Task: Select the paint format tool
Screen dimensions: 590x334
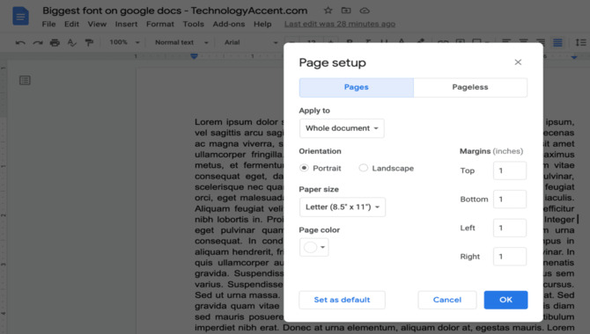Action: [89, 42]
